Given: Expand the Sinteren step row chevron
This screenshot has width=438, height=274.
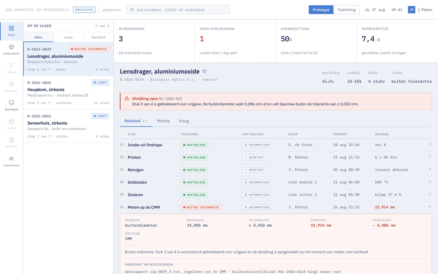Looking at the screenshot, I should tap(430, 194).
